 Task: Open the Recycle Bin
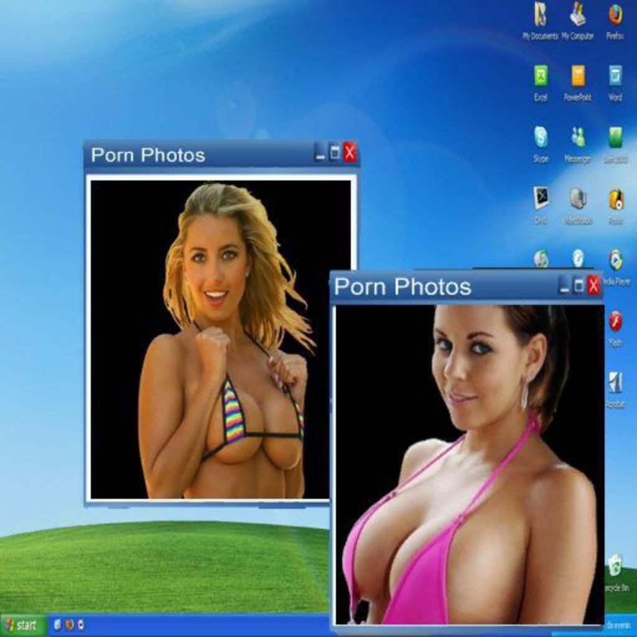[x=615, y=565]
